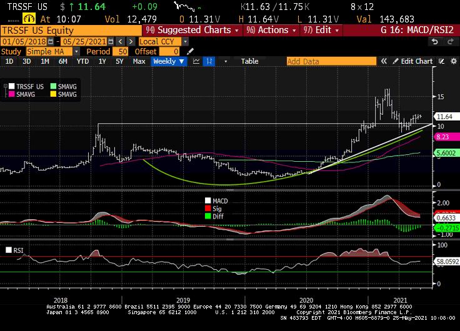Select the 6M time range
The width and height of the screenshot is (460, 331).
(63, 61)
